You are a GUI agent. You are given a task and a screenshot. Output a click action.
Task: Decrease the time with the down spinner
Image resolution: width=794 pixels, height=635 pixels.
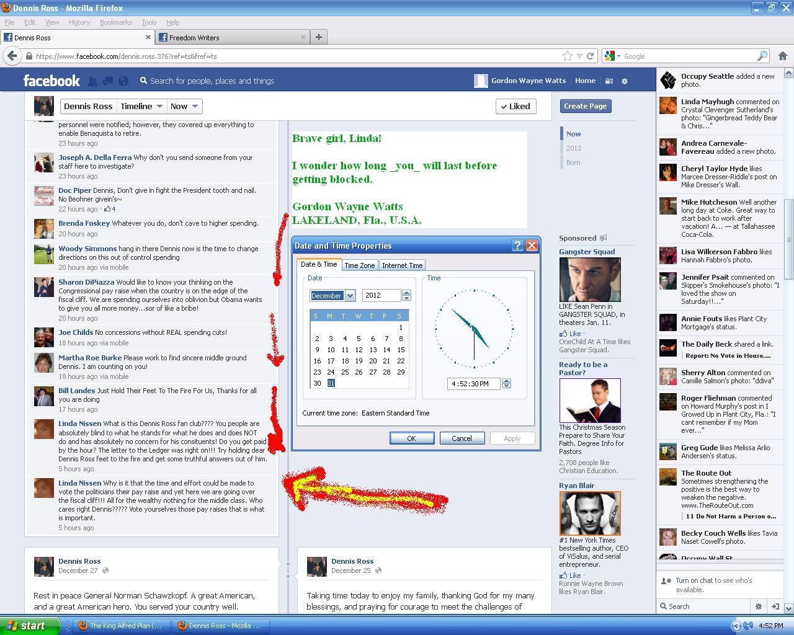point(506,387)
